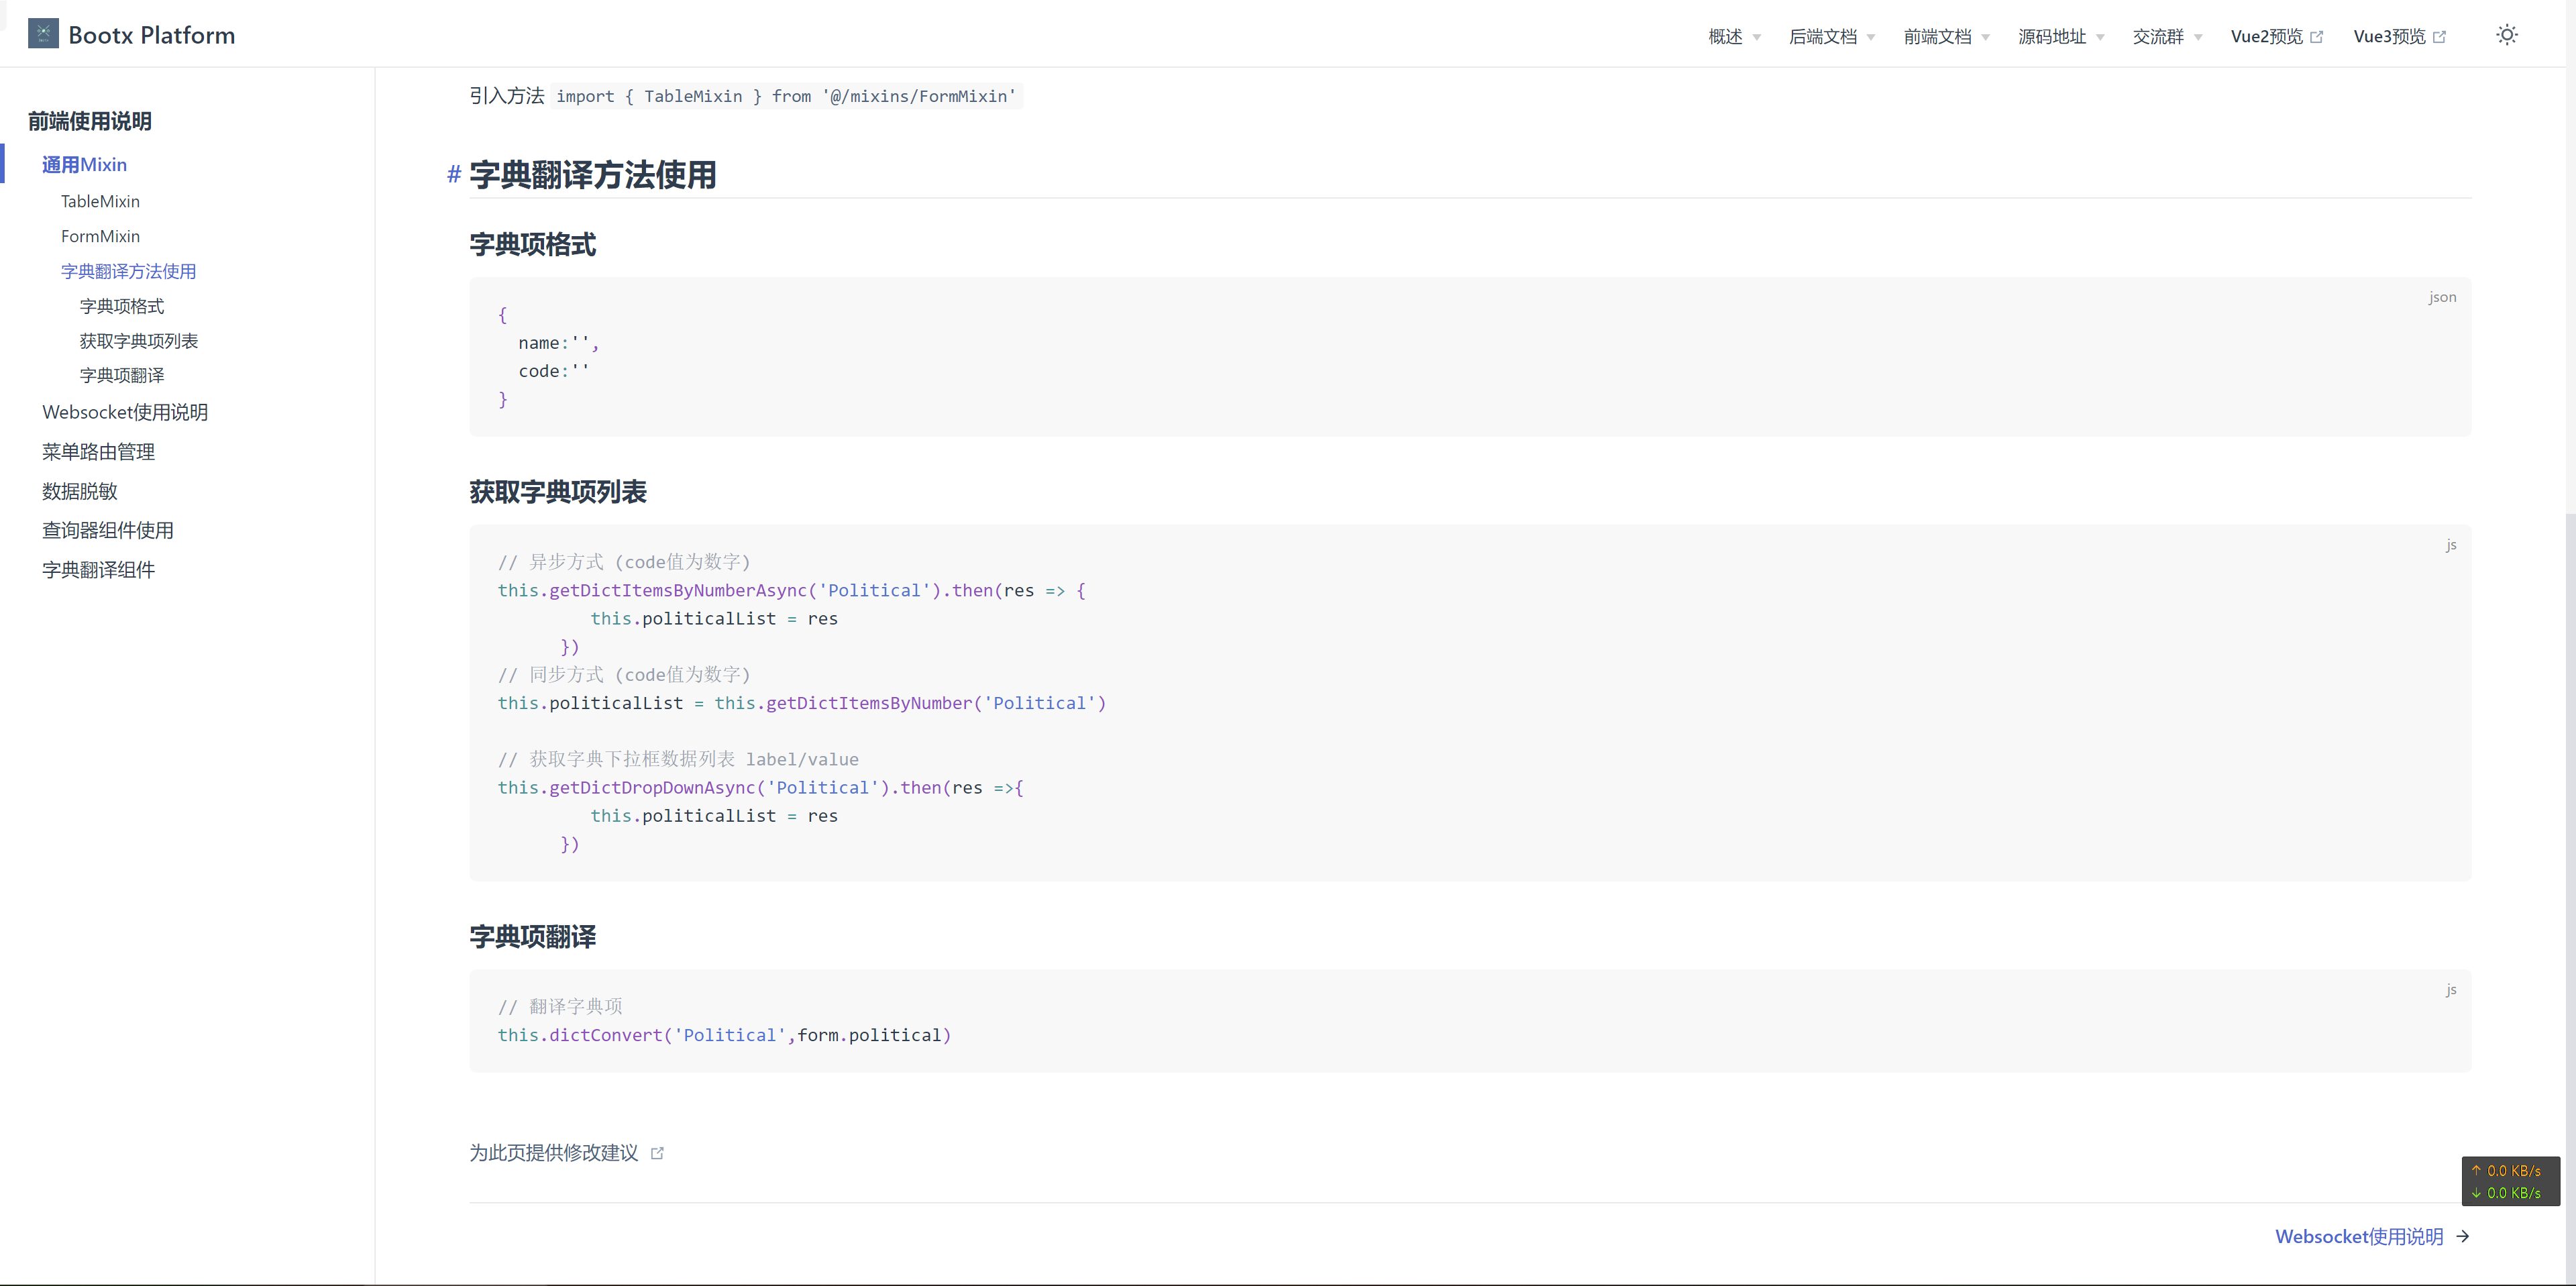The width and height of the screenshot is (2576, 1286).
Task: Click the # anchor before 字典翻译方法使用
Action: click(x=453, y=175)
